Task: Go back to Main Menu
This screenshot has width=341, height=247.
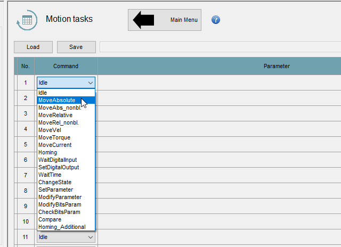Action: click(165, 20)
